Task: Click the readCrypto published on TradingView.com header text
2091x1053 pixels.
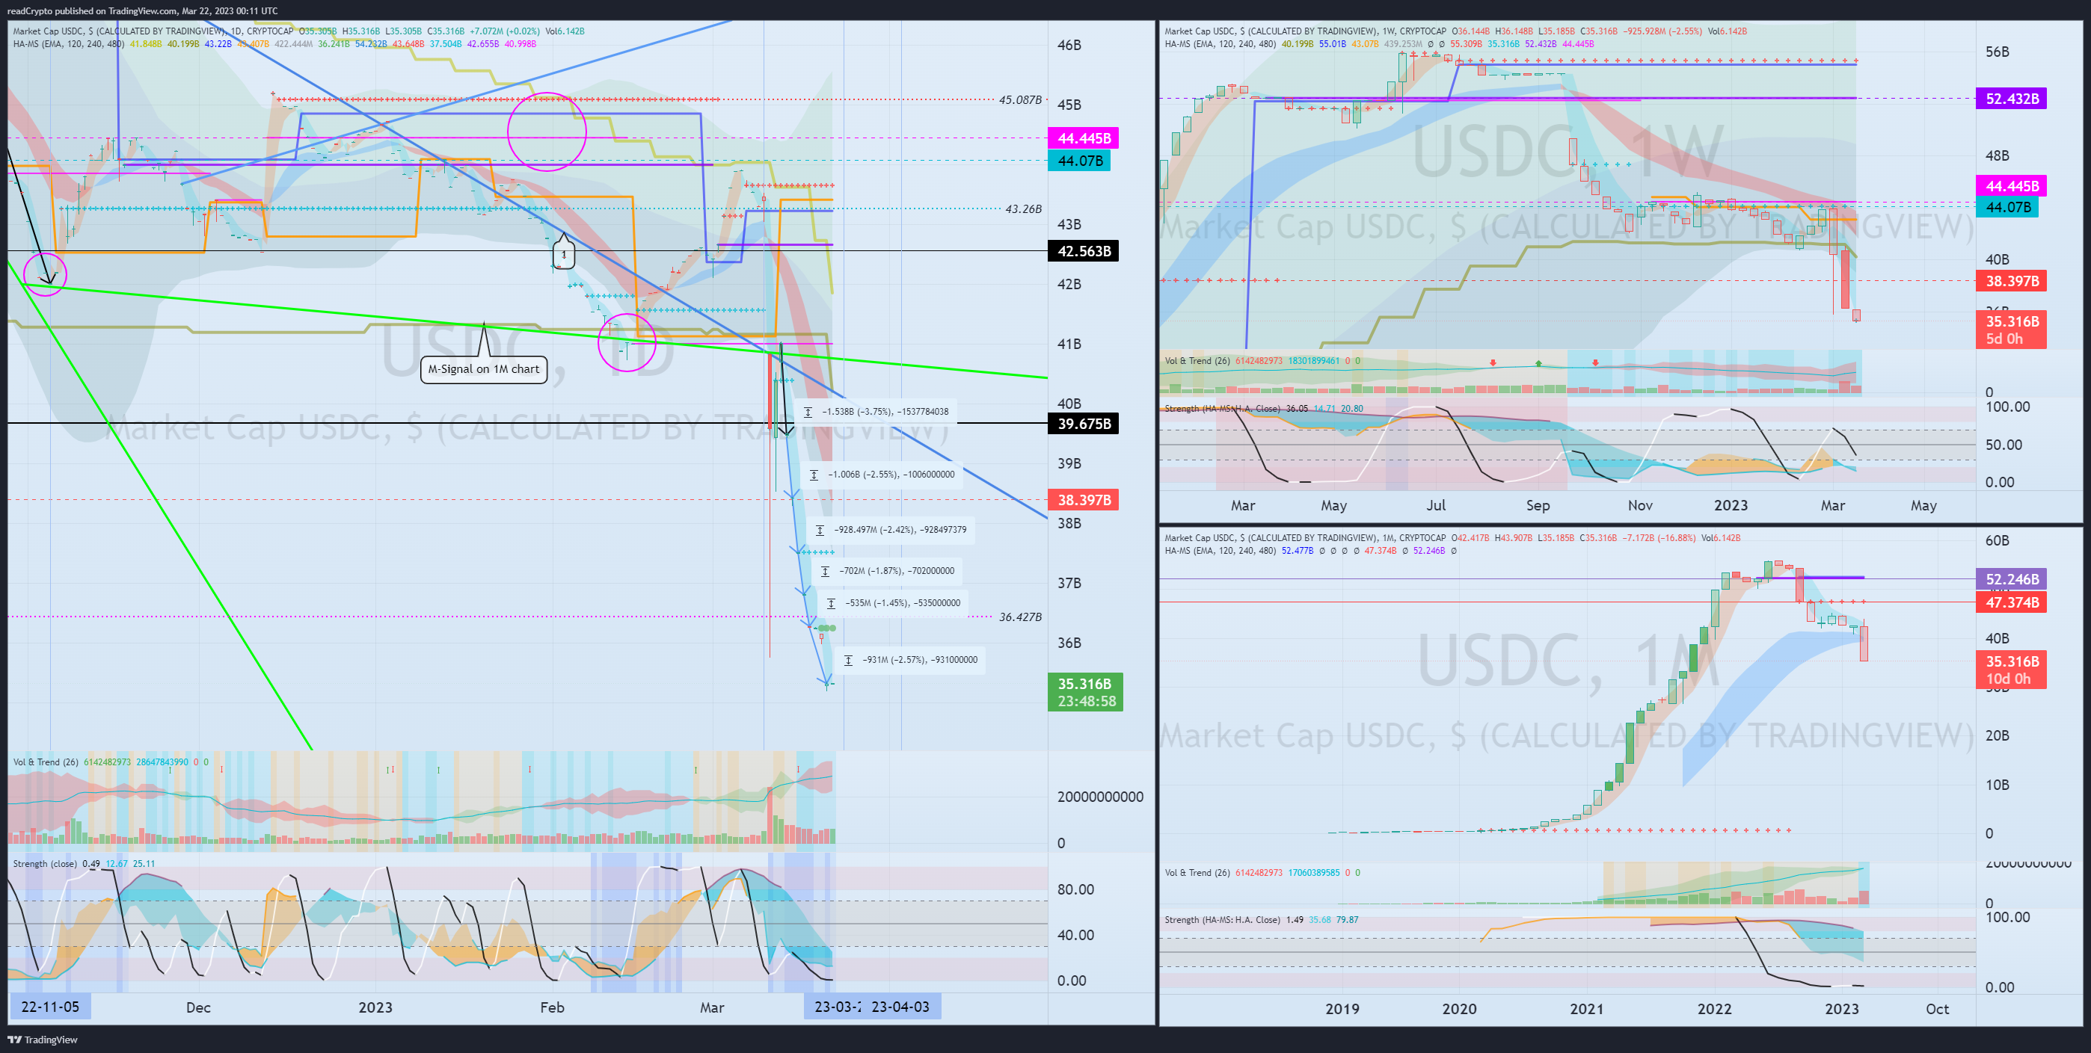Action: [142, 10]
